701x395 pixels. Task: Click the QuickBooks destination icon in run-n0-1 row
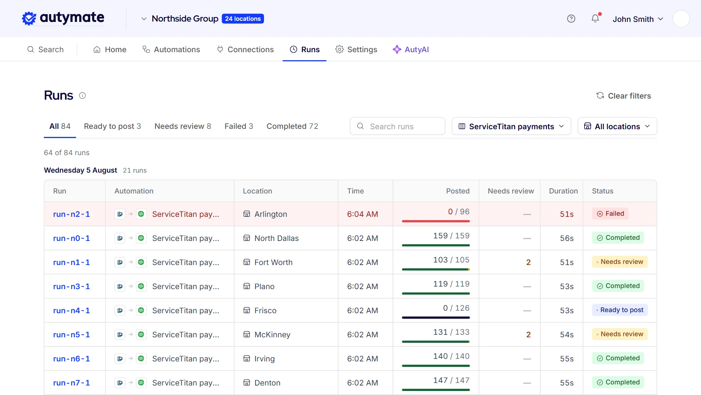point(141,238)
